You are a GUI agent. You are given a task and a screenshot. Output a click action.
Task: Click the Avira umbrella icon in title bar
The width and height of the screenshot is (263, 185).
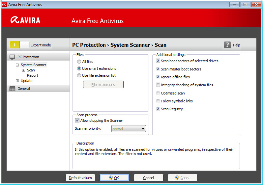(4, 4)
